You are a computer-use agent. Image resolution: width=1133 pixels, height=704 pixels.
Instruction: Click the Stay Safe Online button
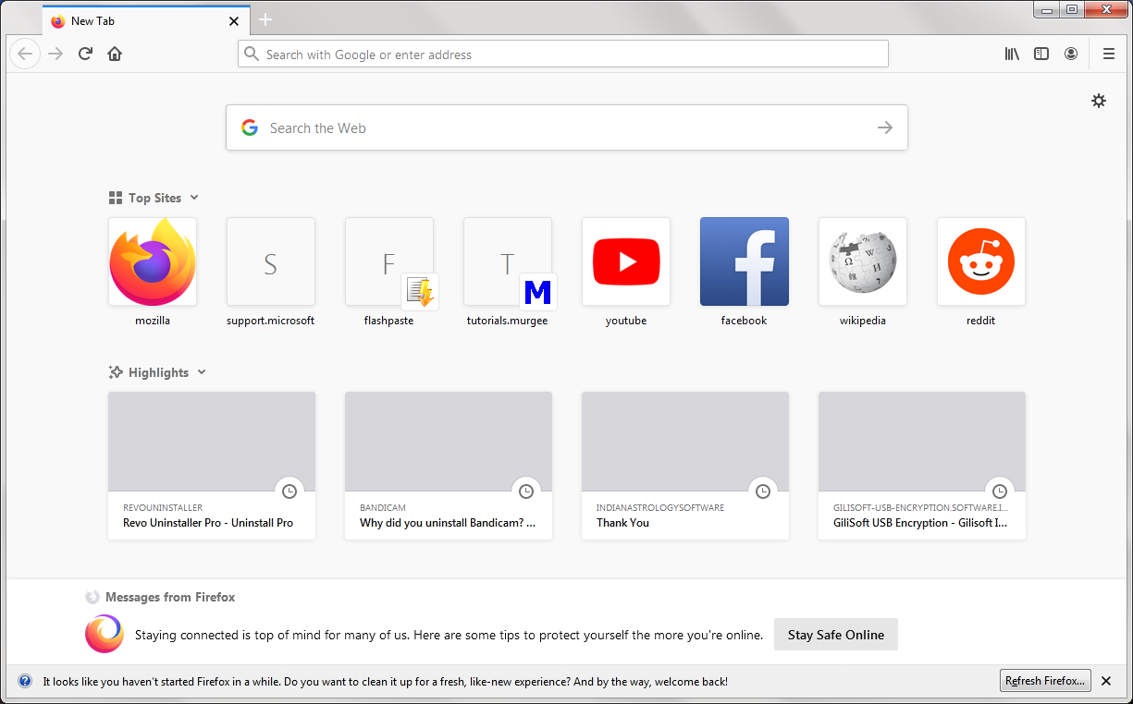click(x=836, y=635)
